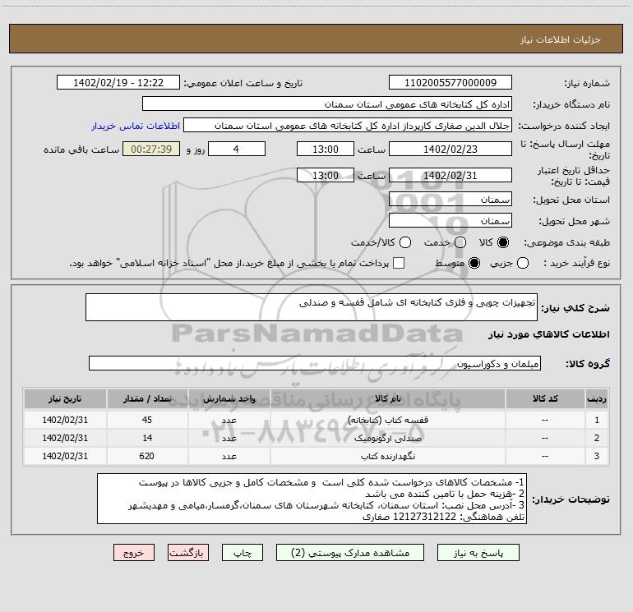Click the نام کالا column header
Viewport: 633px width, 612px height.
387,398
